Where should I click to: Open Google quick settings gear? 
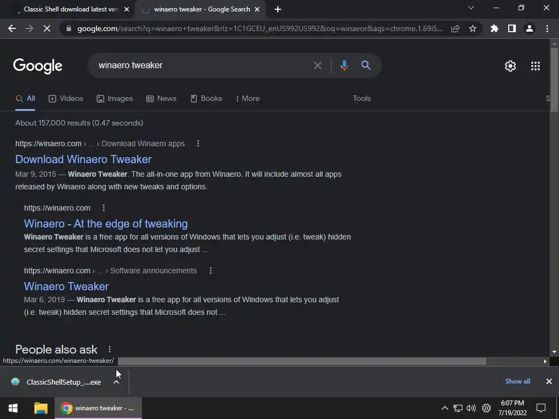(x=510, y=66)
